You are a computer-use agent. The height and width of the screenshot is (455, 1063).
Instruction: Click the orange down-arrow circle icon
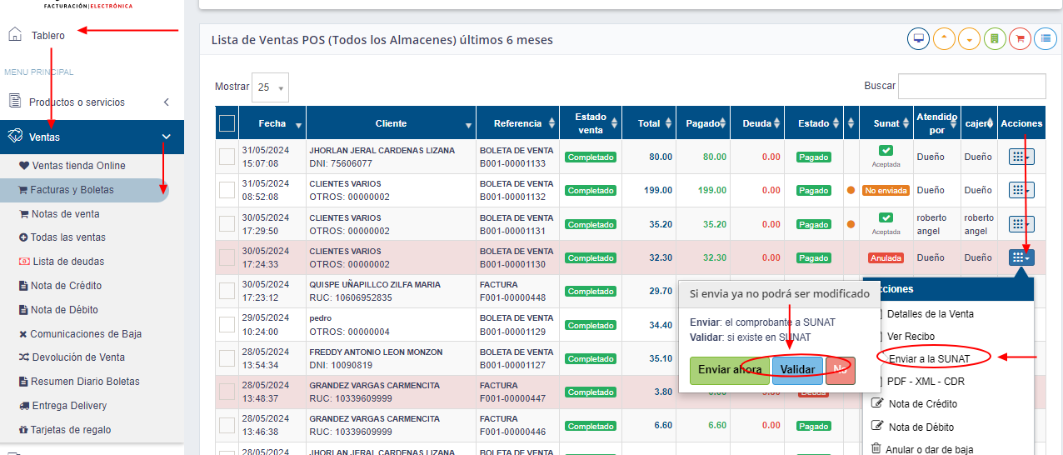coord(969,38)
